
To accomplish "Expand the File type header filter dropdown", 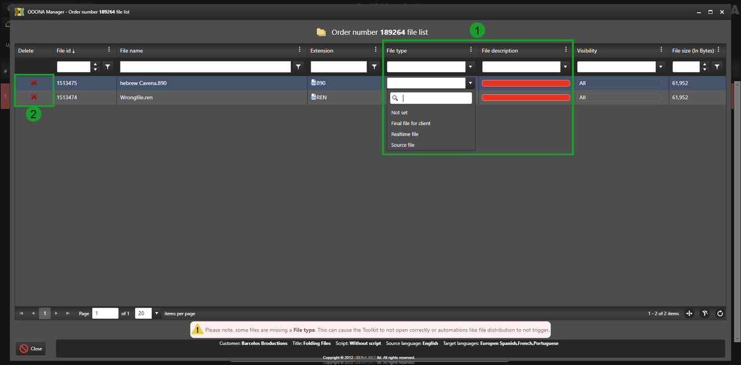I will click(x=471, y=67).
